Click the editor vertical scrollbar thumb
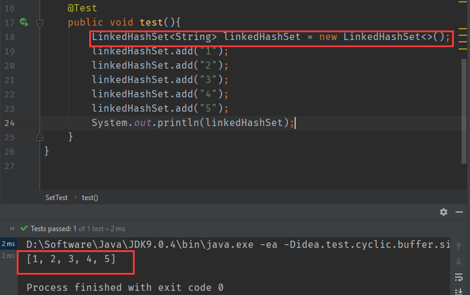 click(464, 111)
